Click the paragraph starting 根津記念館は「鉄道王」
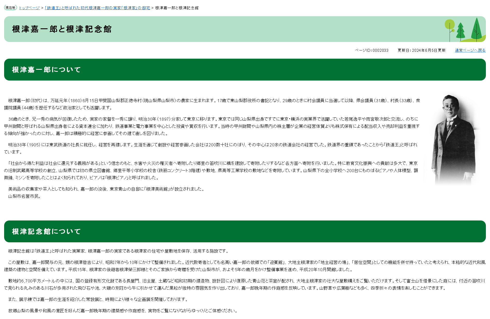This screenshot has height=319, width=490. point(118,251)
